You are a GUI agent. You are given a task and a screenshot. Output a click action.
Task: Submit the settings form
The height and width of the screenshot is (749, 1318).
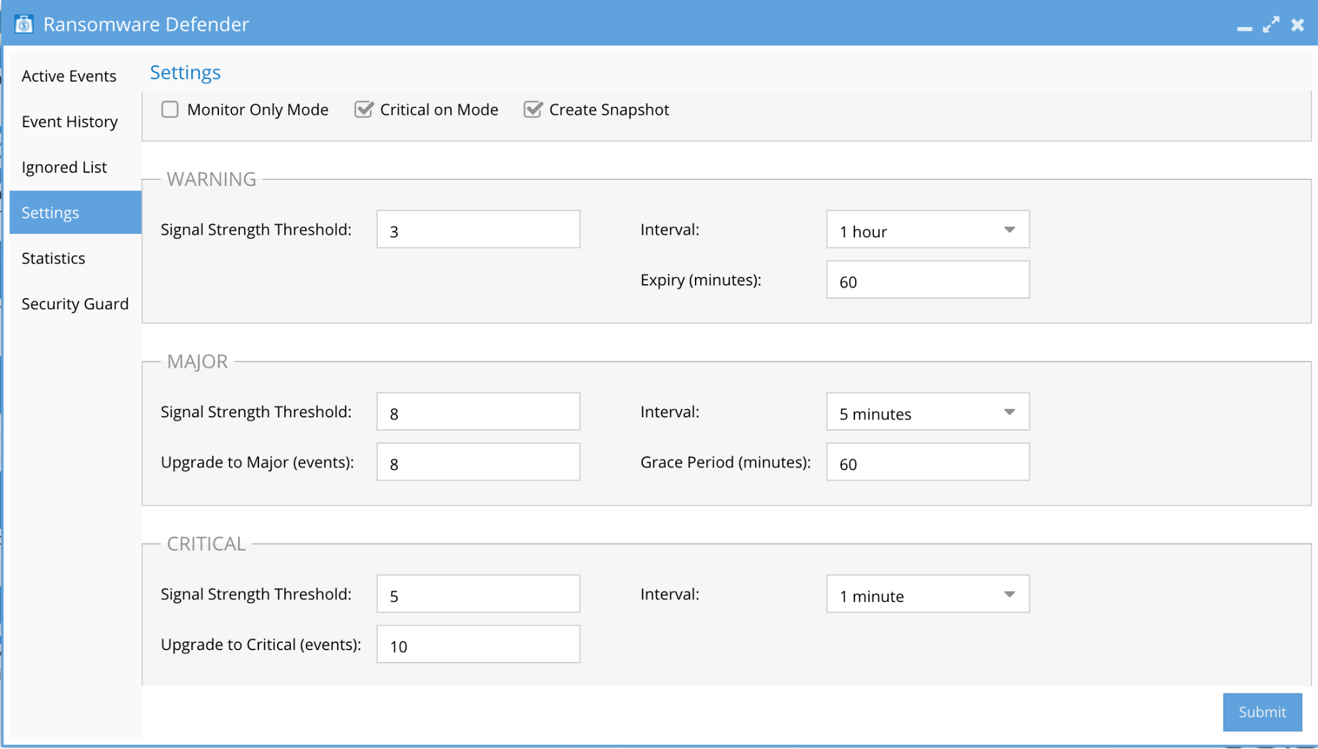click(x=1262, y=712)
